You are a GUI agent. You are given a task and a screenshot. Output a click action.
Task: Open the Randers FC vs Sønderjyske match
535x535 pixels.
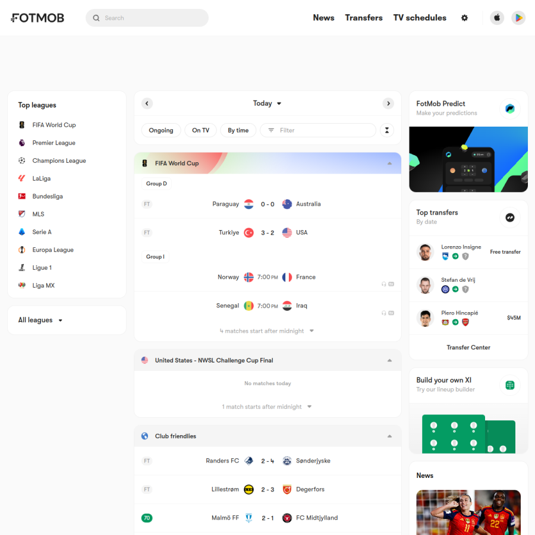(x=267, y=461)
